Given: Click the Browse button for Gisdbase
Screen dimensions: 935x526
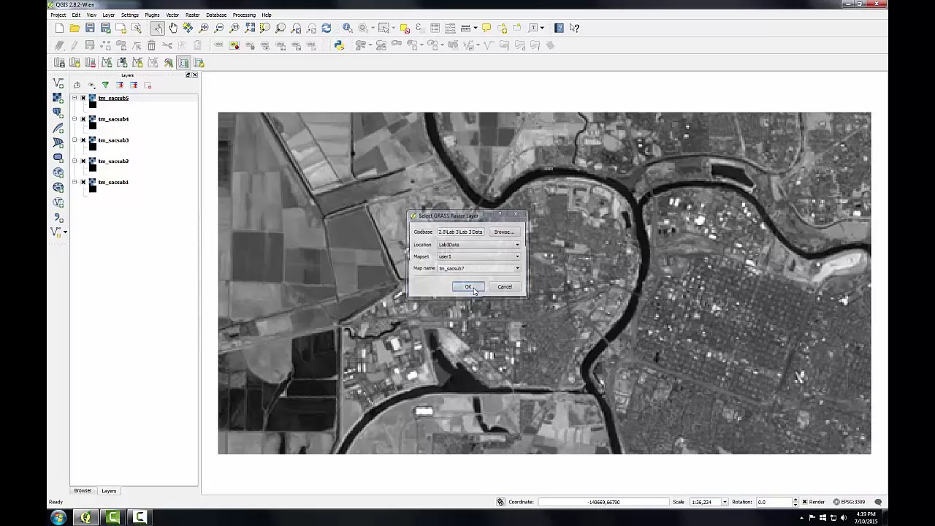Looking at the screenshot, I should coord(504,232).
